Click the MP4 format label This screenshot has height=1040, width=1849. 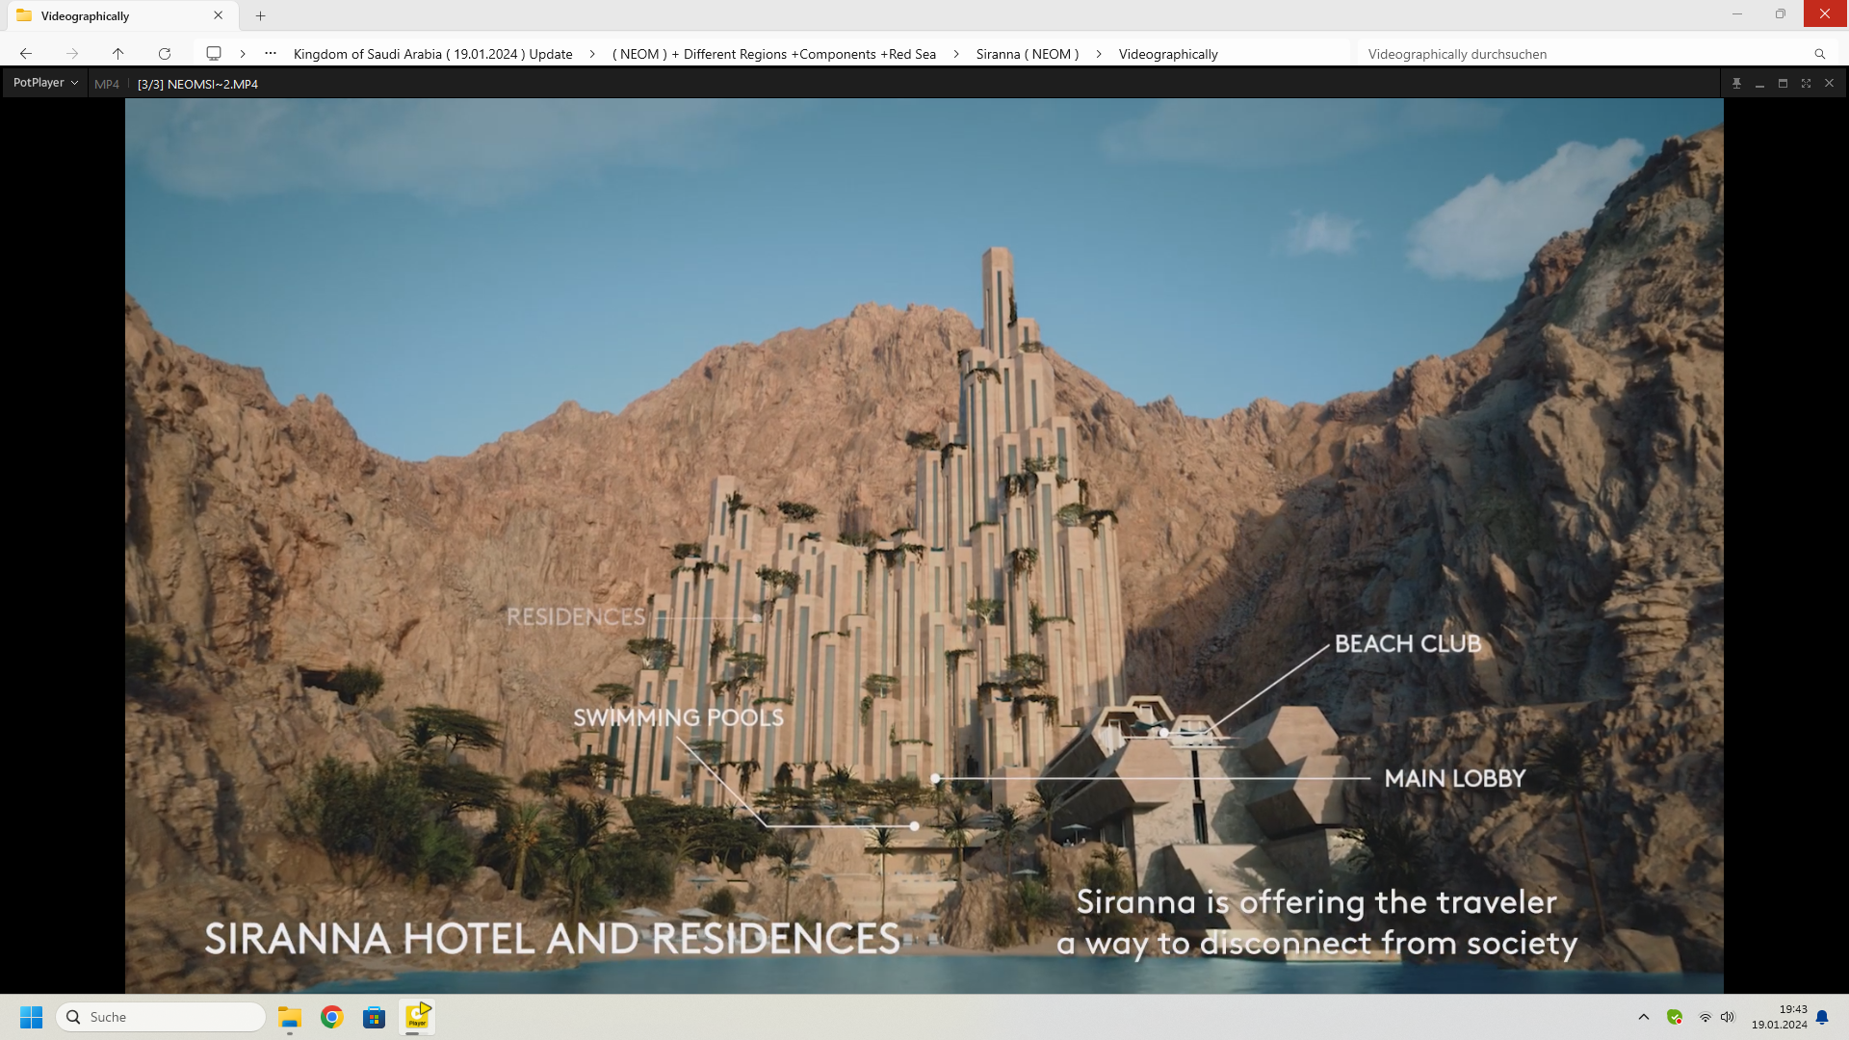(107, 84)
